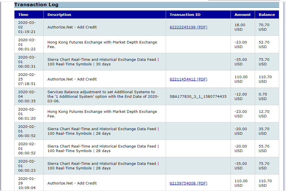
Task: Select -35.00 USD amount in 2020-02-01 row
Action: (241, 166)
